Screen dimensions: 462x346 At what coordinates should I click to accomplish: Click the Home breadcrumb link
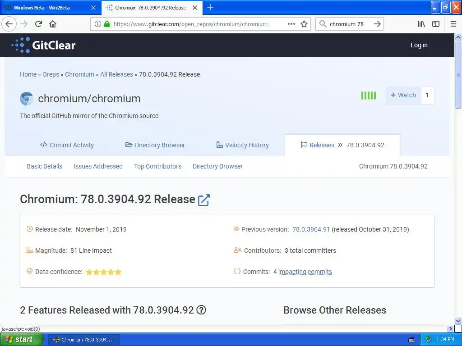pos(28,74)
